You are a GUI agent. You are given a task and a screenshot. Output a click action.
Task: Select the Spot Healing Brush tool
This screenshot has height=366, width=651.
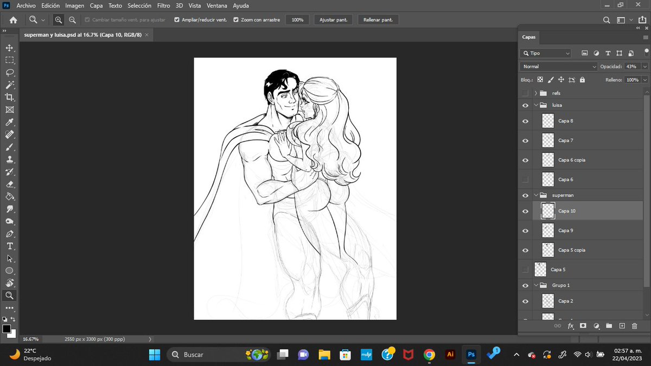click(x=9, y=134)
